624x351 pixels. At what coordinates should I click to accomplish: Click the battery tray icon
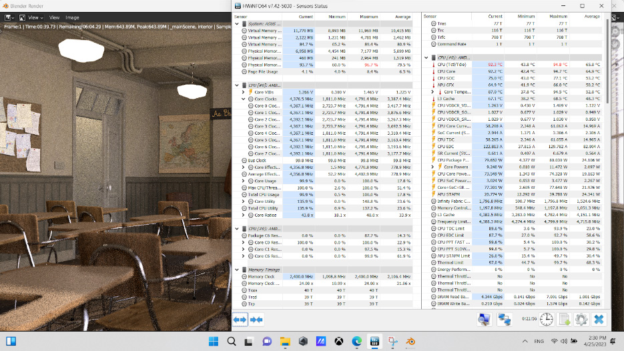point(574,341)
